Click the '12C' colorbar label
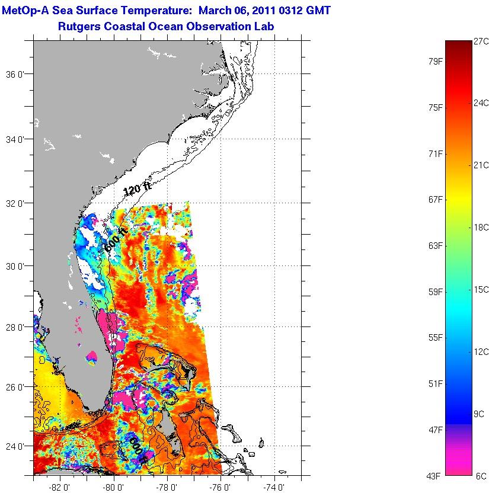This screenshot has height=493, width=489. pyautogui.click(x=481, y=352)
